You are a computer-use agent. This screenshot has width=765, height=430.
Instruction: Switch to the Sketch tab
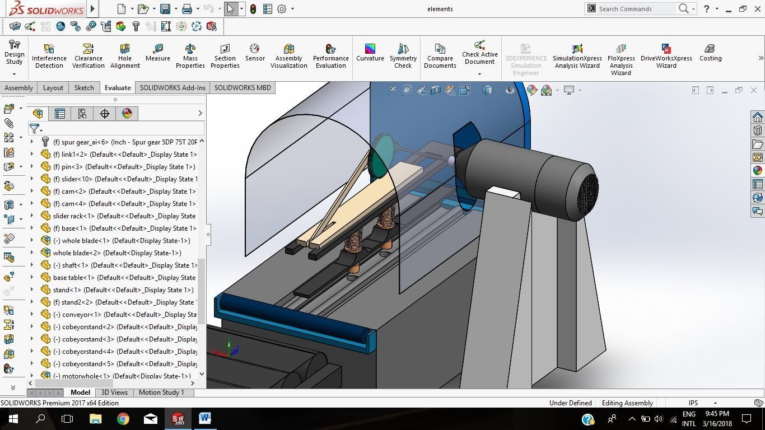(84, 88)
